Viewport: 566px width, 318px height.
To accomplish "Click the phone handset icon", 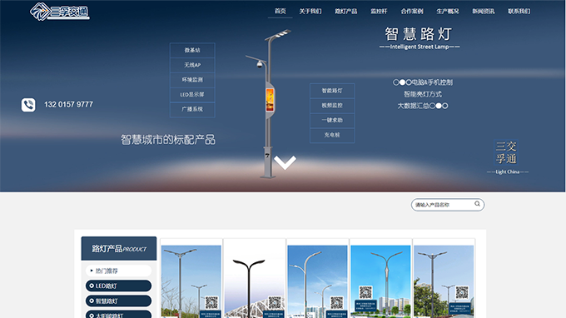I will (x=28, y=105).
